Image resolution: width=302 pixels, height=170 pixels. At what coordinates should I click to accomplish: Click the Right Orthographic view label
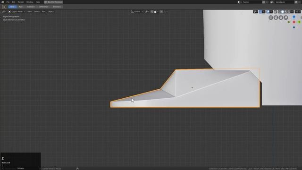[x=11, y=17]
